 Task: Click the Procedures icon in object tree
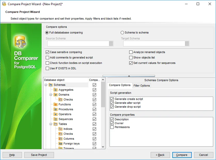click(56, 110)
